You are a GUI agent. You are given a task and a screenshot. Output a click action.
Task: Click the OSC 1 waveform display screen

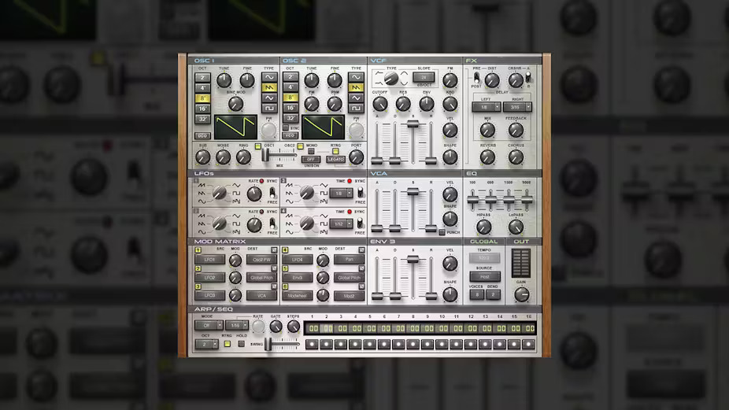pos(236,127)
